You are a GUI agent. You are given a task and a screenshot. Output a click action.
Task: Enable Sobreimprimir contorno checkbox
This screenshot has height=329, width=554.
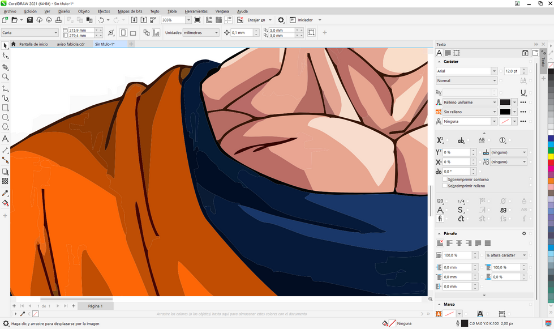tap(445, 180)
